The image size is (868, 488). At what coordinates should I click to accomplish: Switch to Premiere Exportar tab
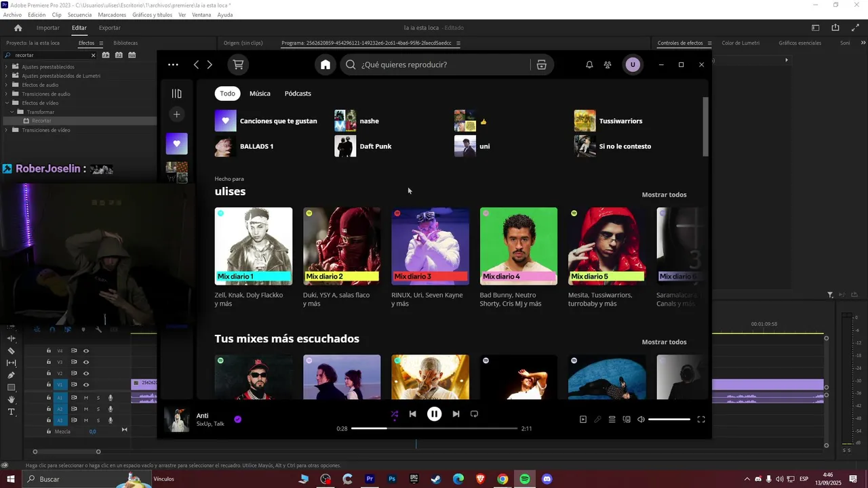coord(109,28)
